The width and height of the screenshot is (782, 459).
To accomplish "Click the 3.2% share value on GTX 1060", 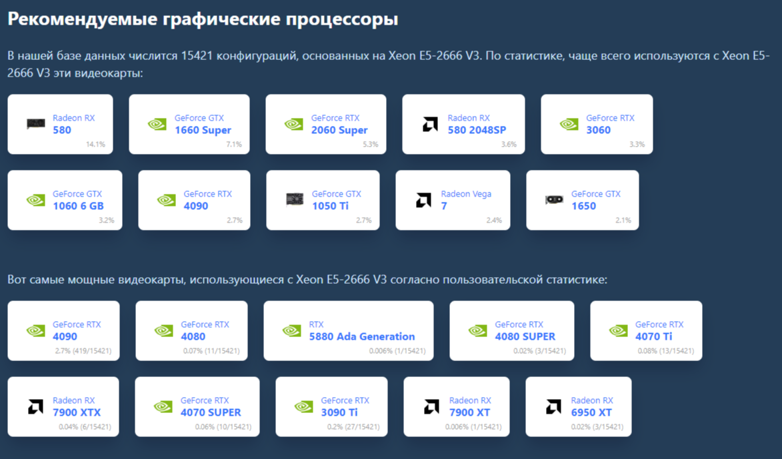I will click(106, 221).
